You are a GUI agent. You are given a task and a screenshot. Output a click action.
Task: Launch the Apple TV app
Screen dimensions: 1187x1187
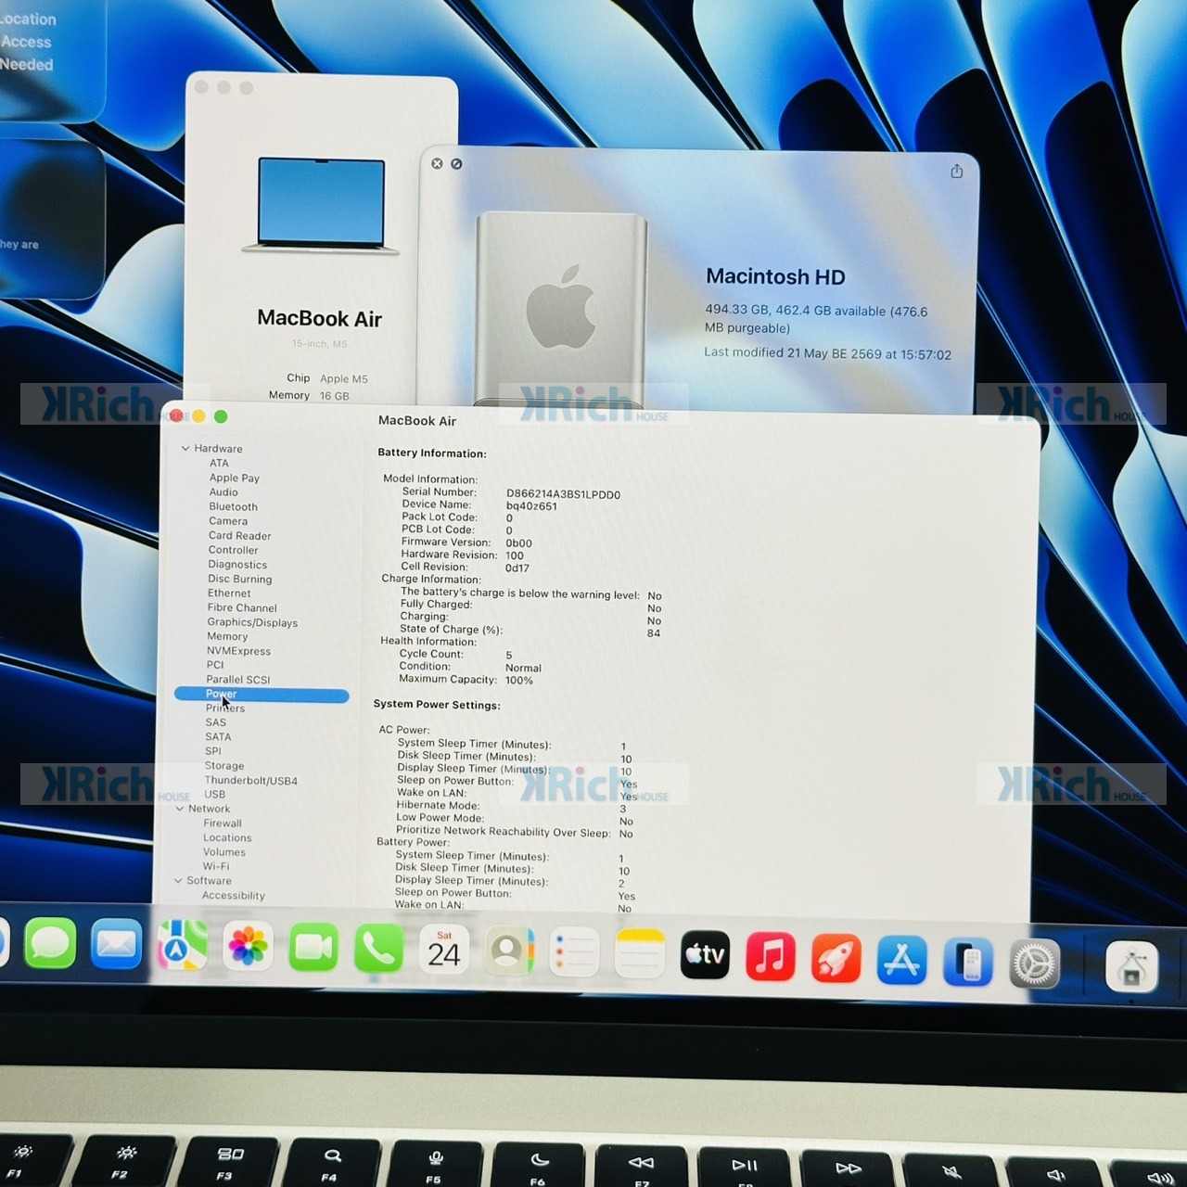coord(705,954)
